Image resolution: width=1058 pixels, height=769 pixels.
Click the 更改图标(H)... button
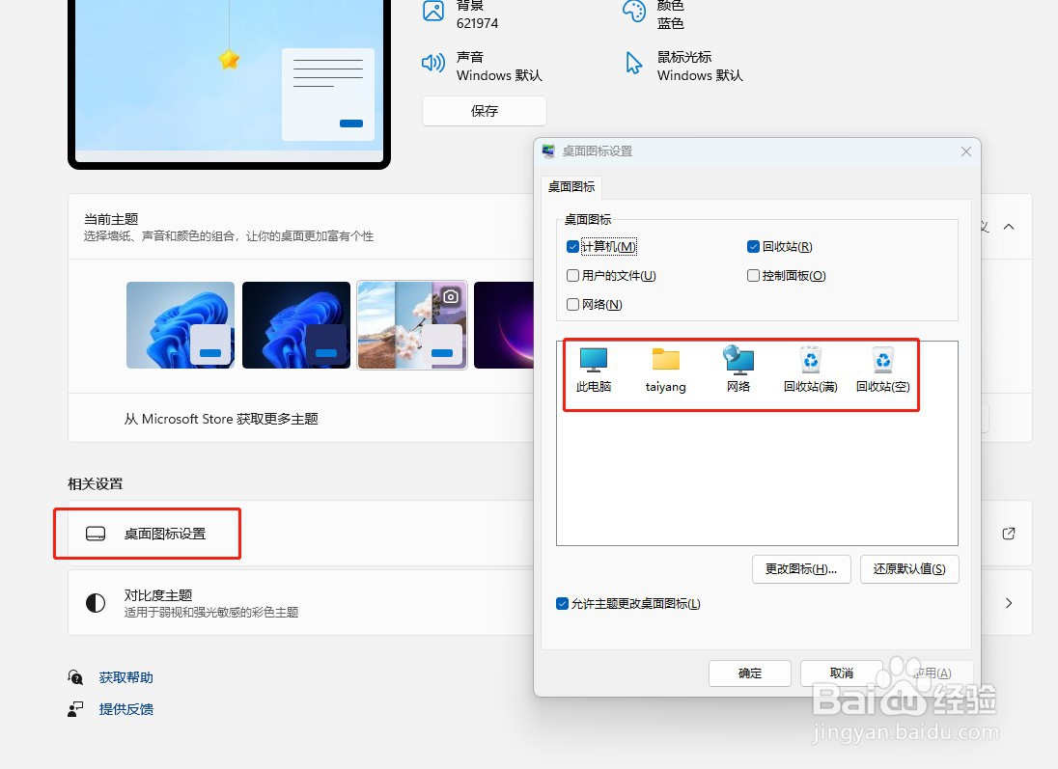coord(801,569)
